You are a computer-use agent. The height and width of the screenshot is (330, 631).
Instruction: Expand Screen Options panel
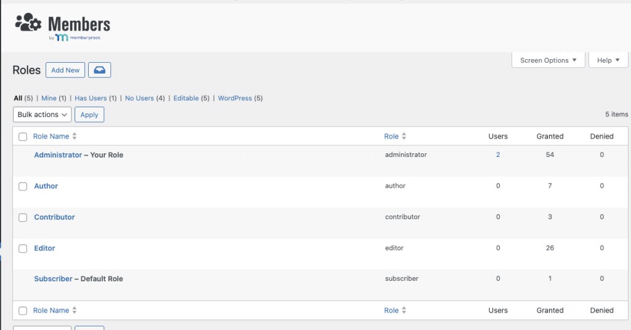tap(548, 60)
